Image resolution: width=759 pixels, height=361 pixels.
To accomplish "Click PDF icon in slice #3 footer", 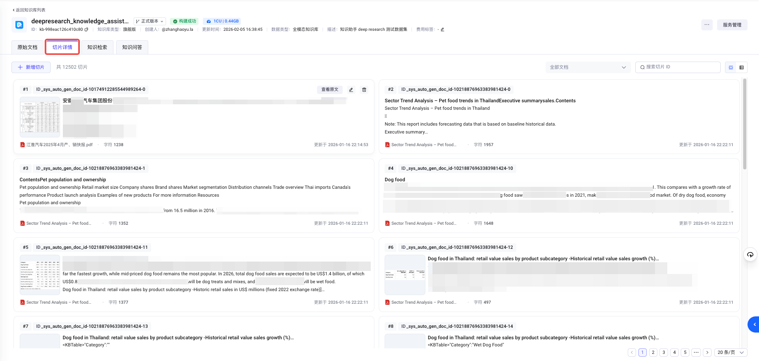I will click(23, 224).
